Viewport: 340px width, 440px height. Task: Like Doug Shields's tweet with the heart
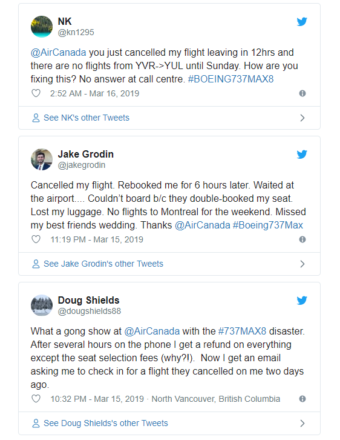pos(36,399)
